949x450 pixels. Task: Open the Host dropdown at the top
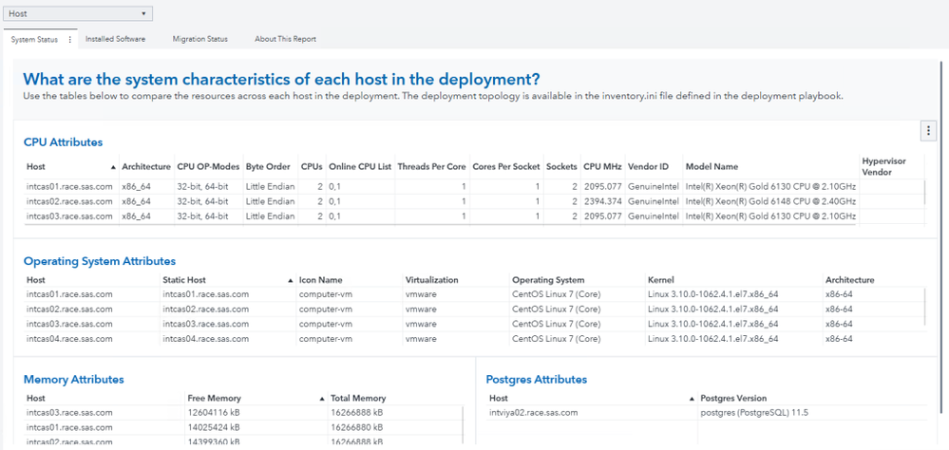point(78,13)
